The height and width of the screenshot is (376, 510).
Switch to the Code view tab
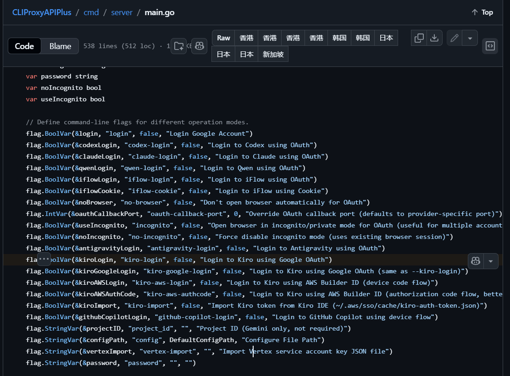point(24,46)
